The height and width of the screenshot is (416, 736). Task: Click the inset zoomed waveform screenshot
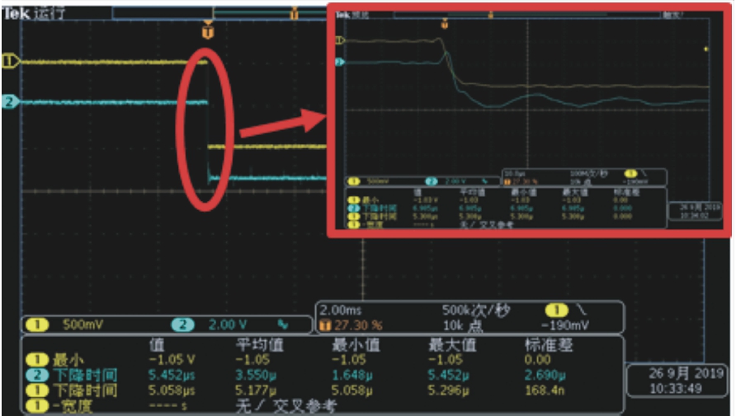pyautogui.click(x=528, y=119)
